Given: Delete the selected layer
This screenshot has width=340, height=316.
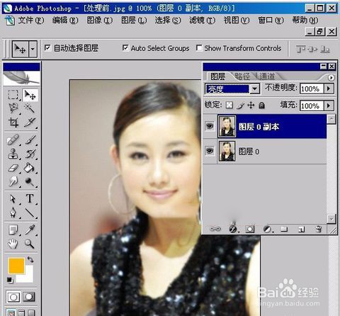Looking at the screenshot, I should (x=319, y=229).
